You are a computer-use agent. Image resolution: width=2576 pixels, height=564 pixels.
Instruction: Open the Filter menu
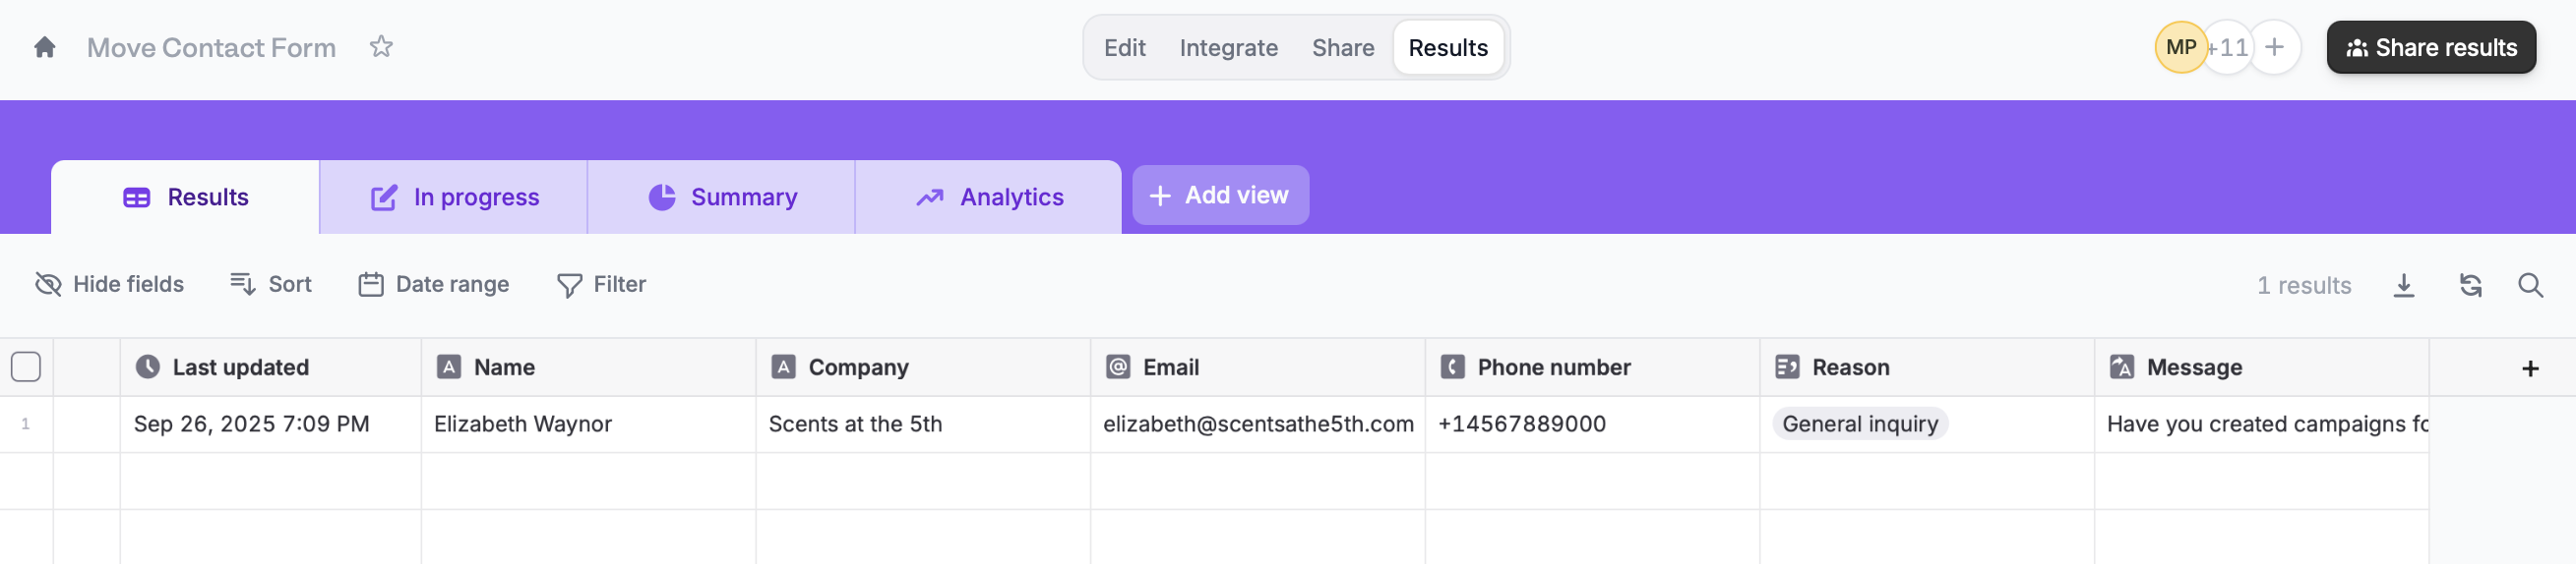click(x=602, y=285)
